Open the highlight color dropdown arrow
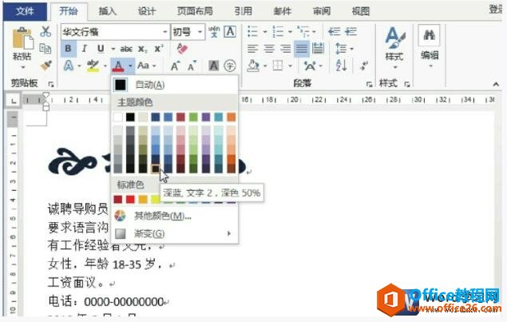Screen dimensions: 507x322 105,66
